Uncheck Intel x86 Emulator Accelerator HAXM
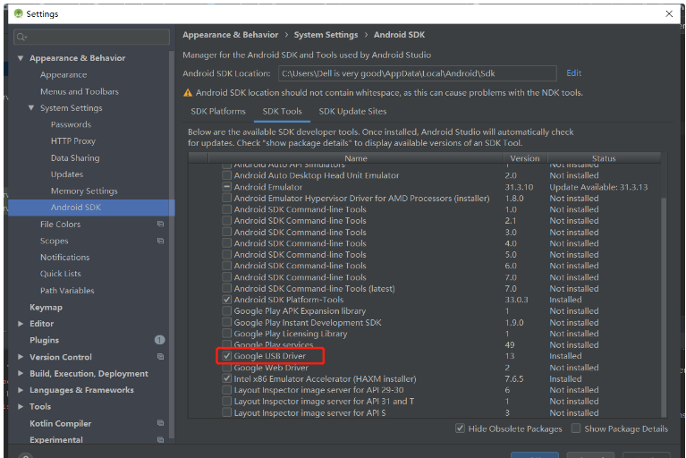Image resolution: width=686 pixels, height=458 pixels. 226,378
